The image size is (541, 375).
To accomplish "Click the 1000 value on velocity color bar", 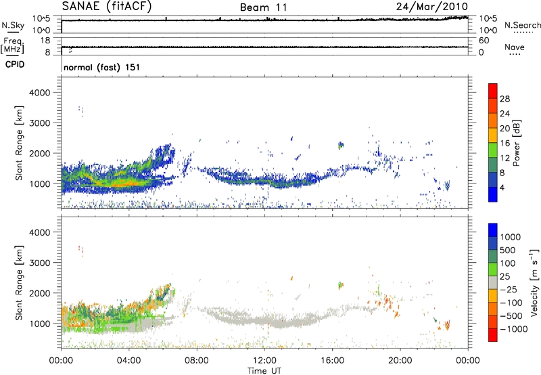I will 511,237.
